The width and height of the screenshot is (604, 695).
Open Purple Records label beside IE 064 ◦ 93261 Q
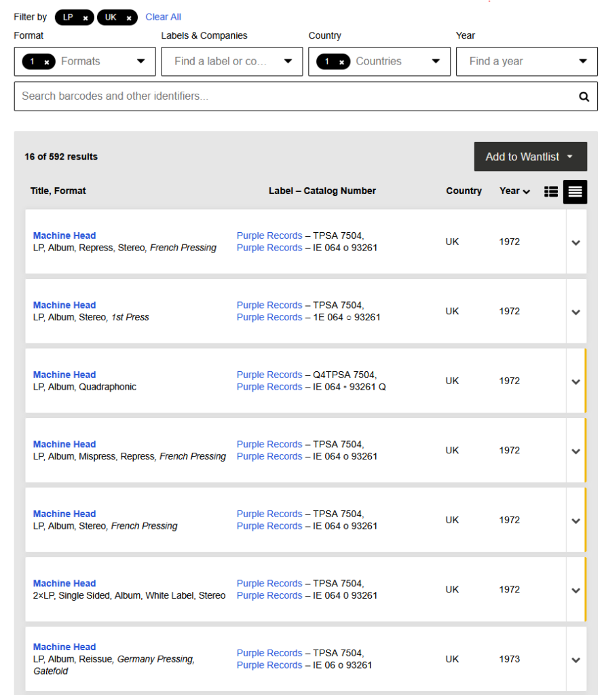(269, 387)
